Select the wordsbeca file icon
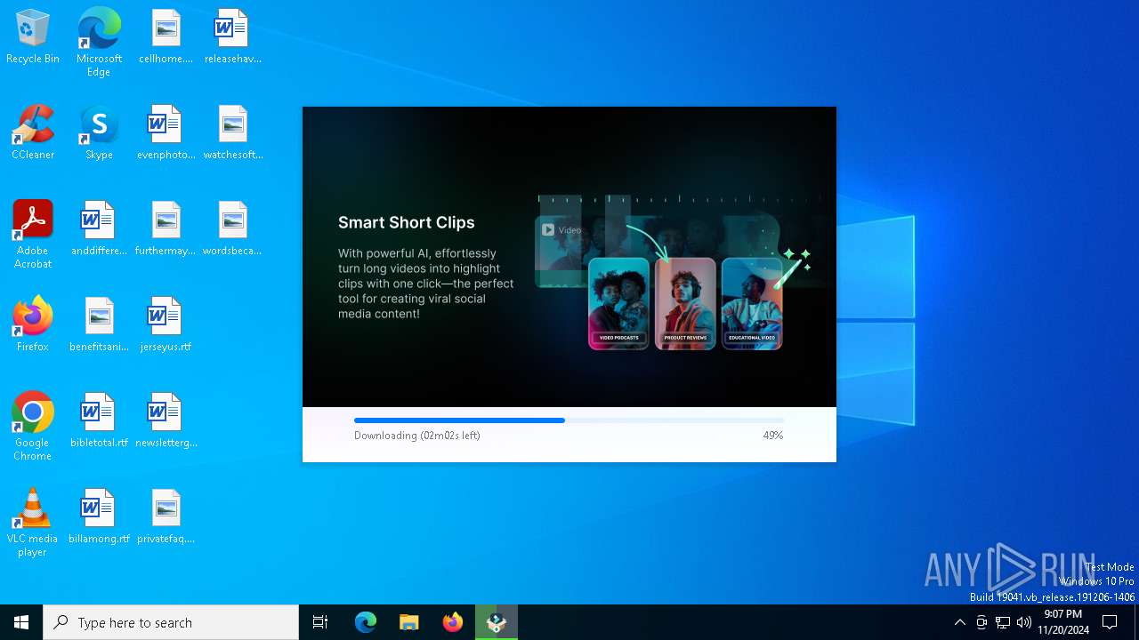 (232, 229)
